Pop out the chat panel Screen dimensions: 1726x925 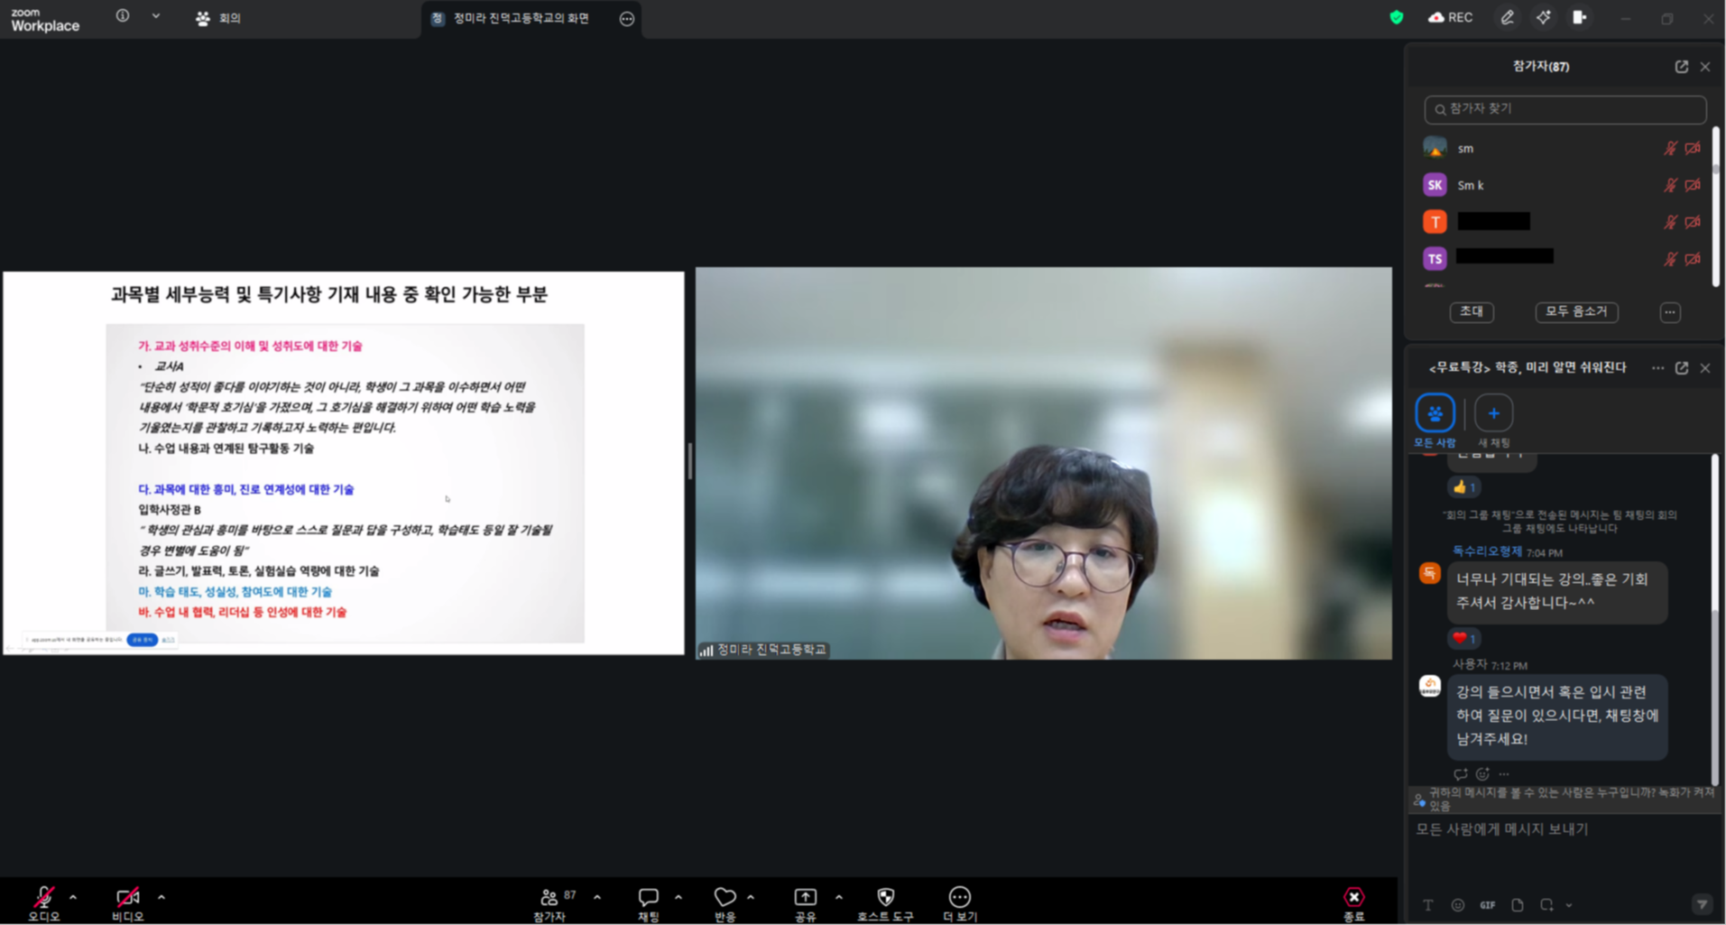(1682, 368)
